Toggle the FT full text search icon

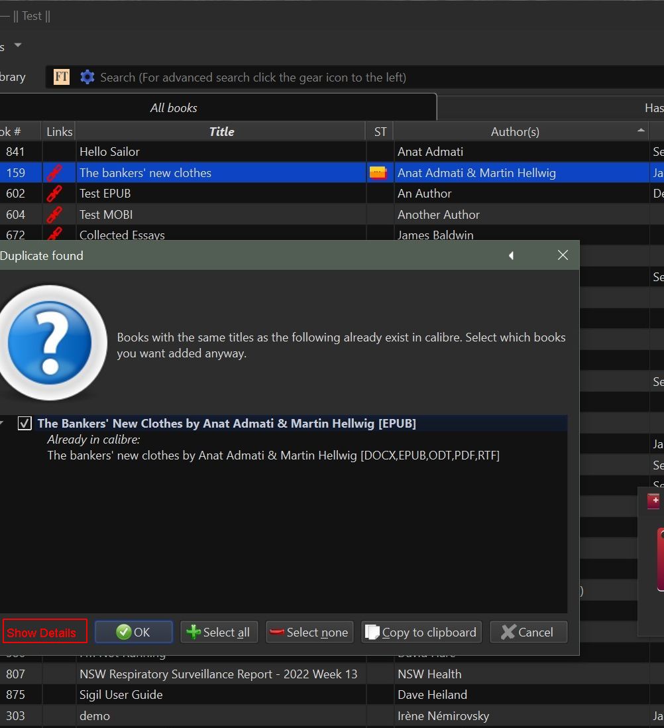[62, 77]
